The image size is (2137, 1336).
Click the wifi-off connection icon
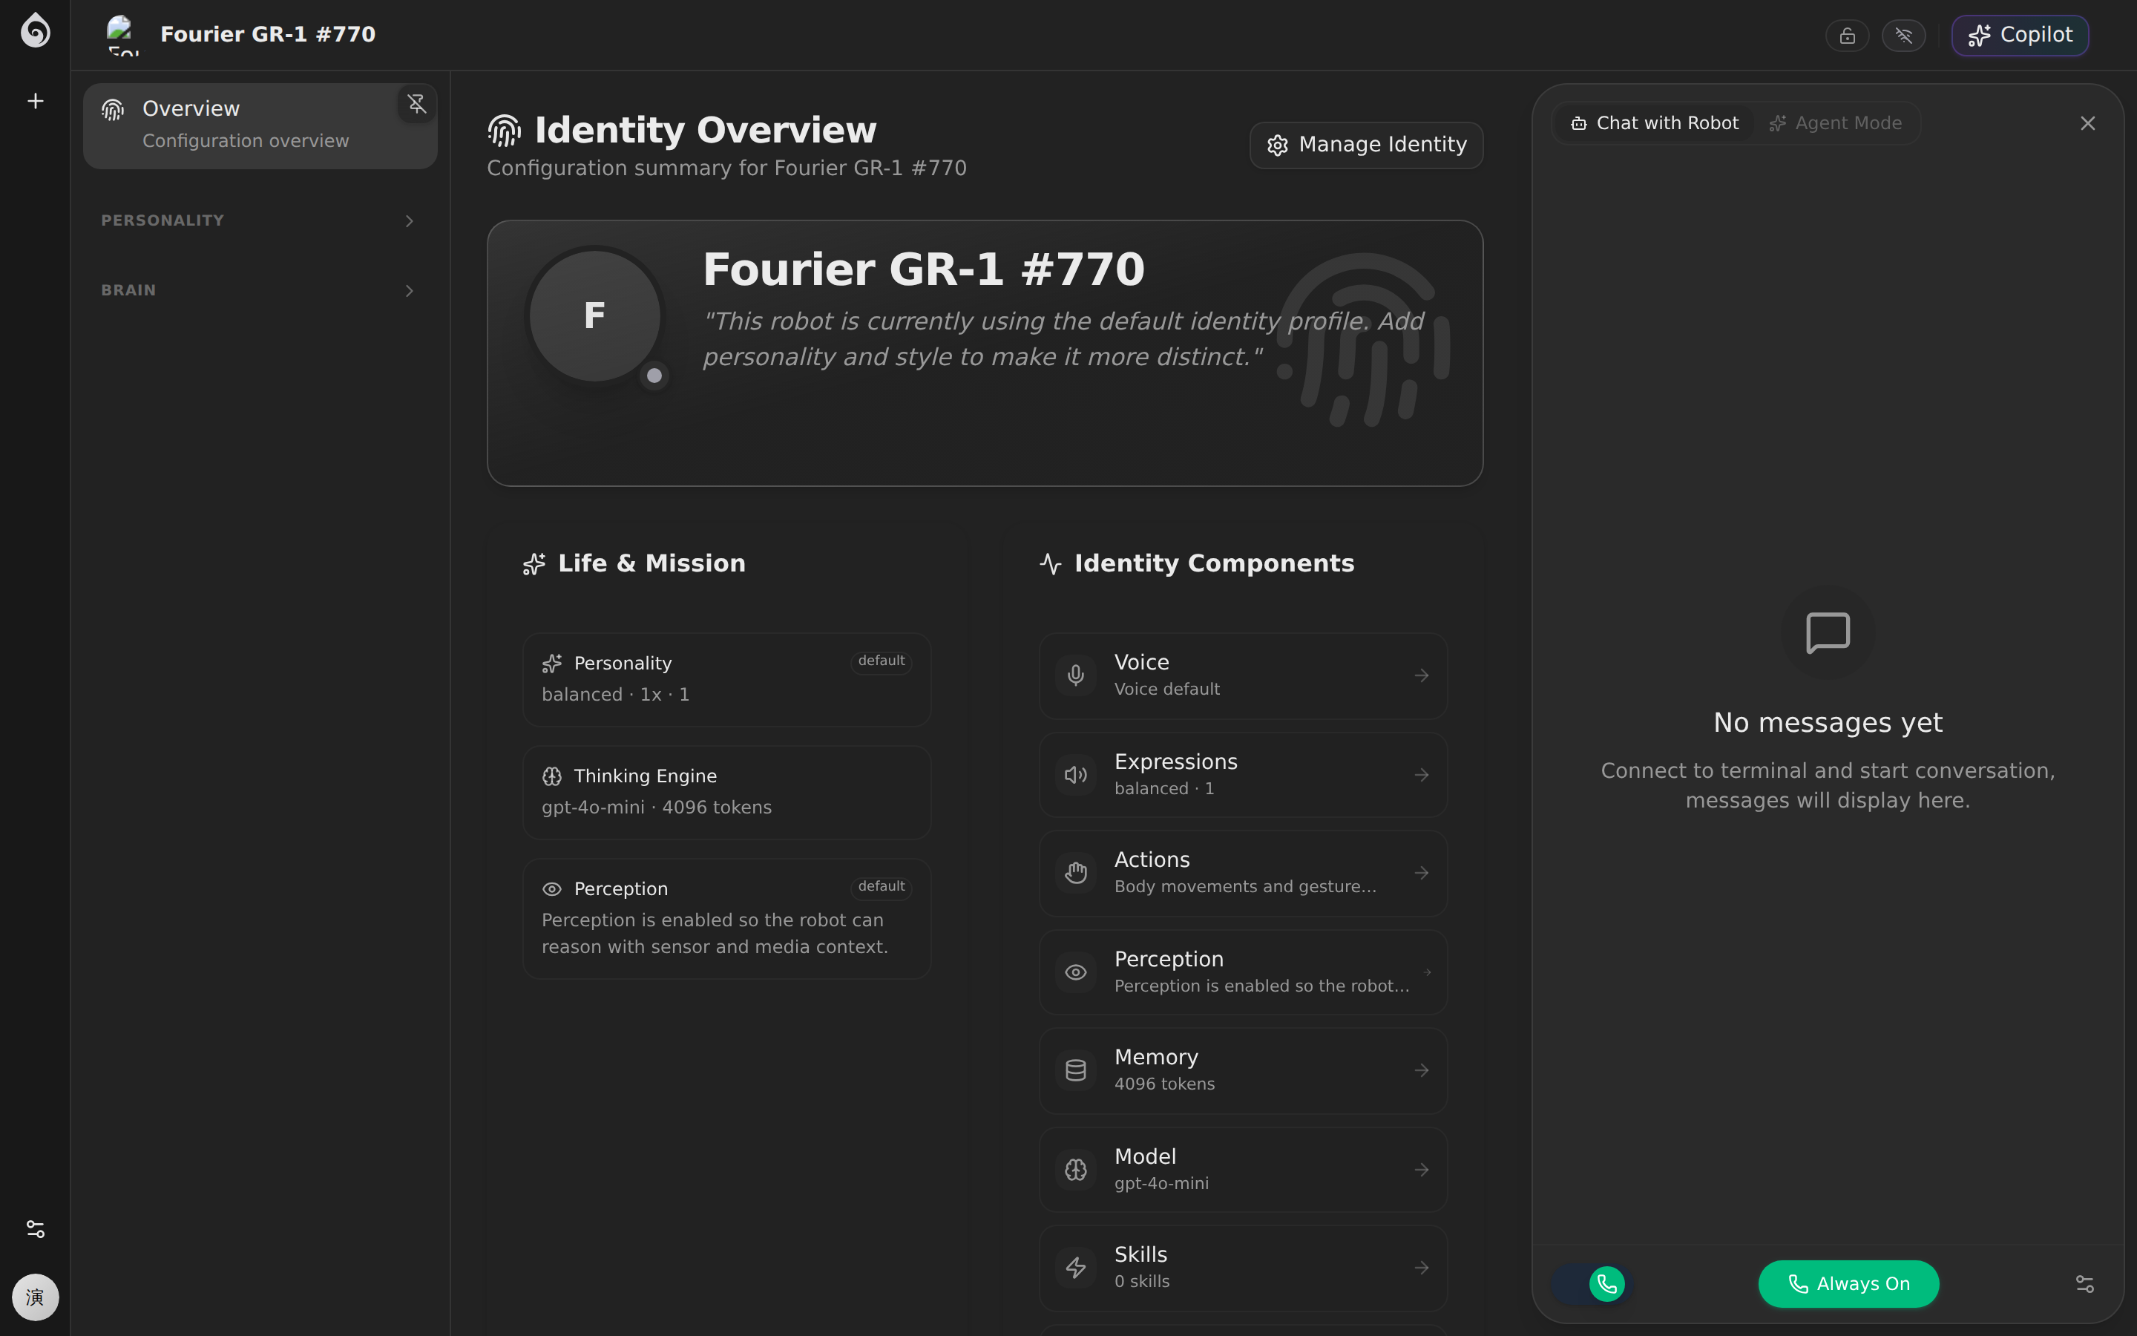1904,36
